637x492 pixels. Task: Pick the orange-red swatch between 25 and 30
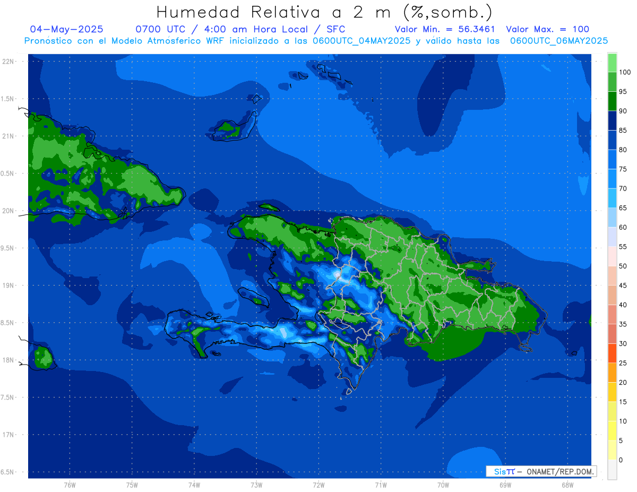[612, 353]
